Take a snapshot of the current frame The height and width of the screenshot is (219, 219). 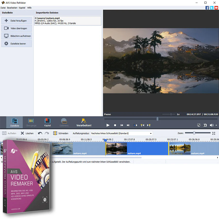pyautogui.click(x=205, y=125)
